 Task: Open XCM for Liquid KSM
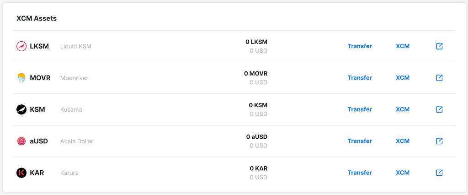(403, 46)
